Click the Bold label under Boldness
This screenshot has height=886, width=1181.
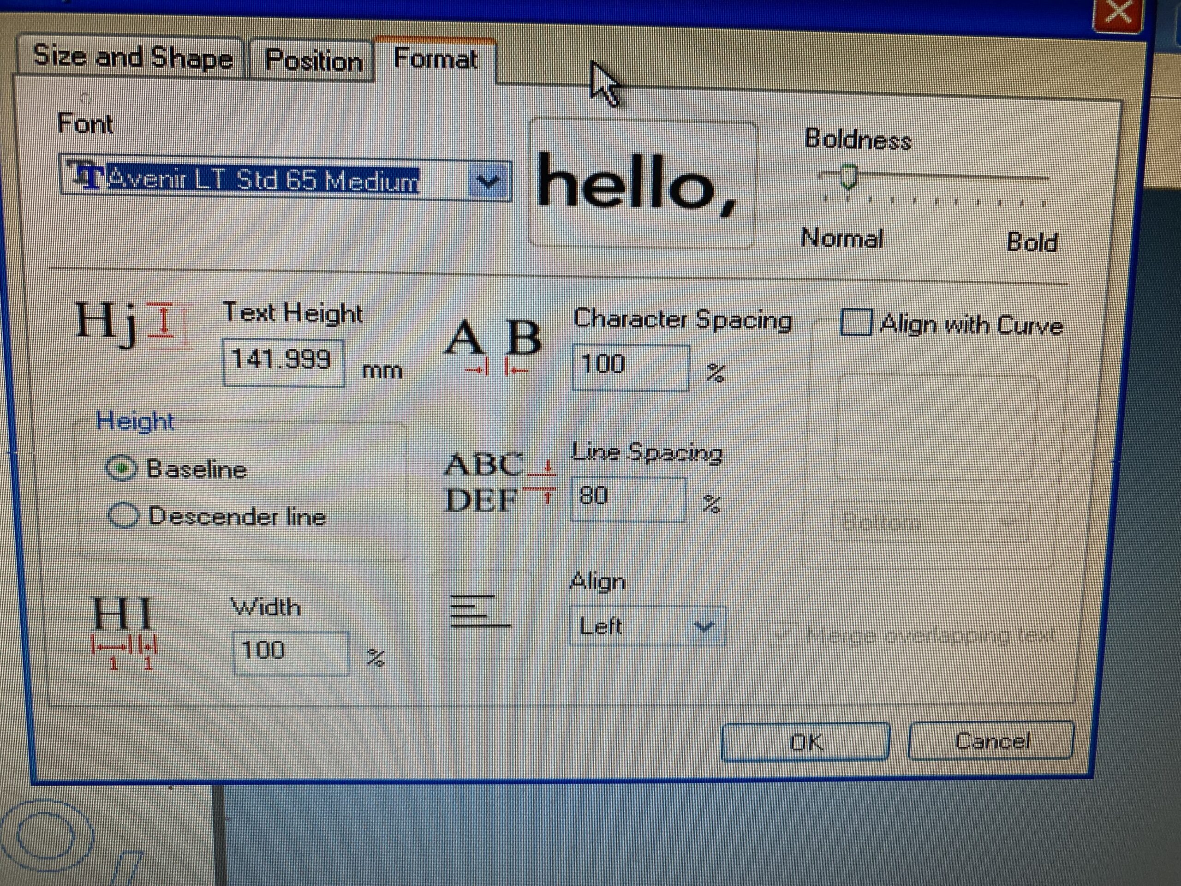coord(1031,242)
